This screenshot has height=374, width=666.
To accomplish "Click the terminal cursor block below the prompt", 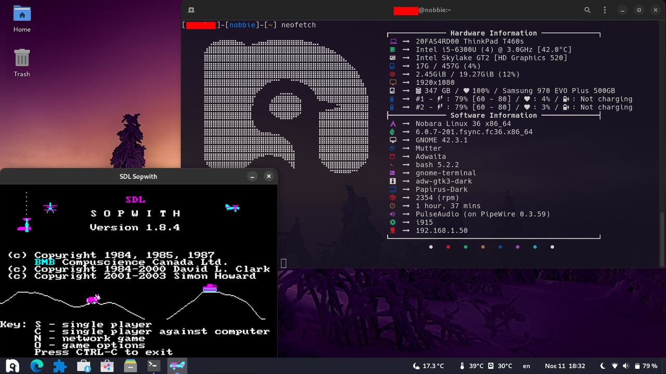I will coord(284,263).
